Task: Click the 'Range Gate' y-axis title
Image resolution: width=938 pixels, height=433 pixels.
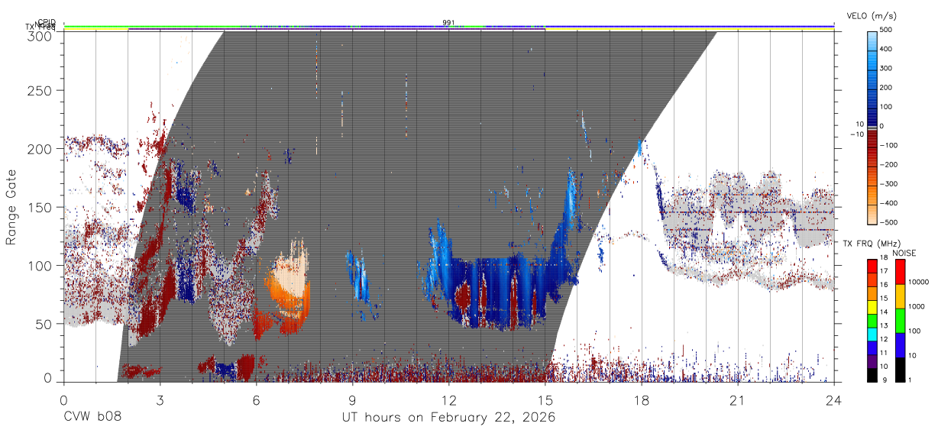Action: pos(11,207)
